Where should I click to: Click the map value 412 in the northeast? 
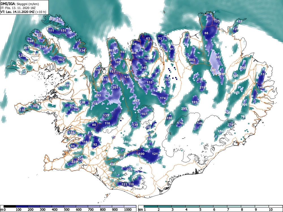point(239,21)
